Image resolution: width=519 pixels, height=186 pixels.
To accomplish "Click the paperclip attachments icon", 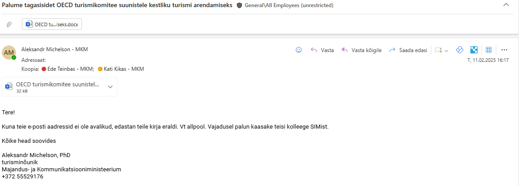I will click(x=9, y=24).
